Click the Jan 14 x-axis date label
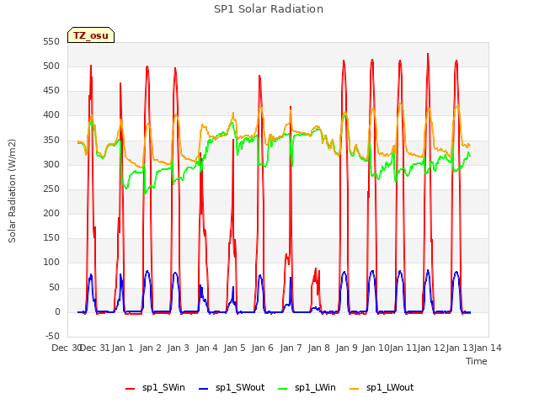The image size is (539, 404). point(488,348)
